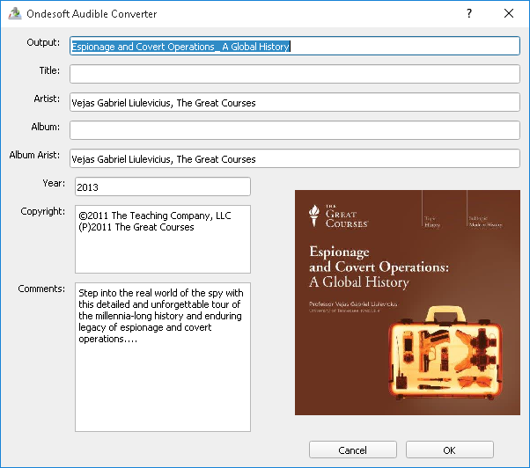This screenshot has width=530, height=468.
Task: Click the Artist label
Action: pyautogui.click(x=47, y=99)
